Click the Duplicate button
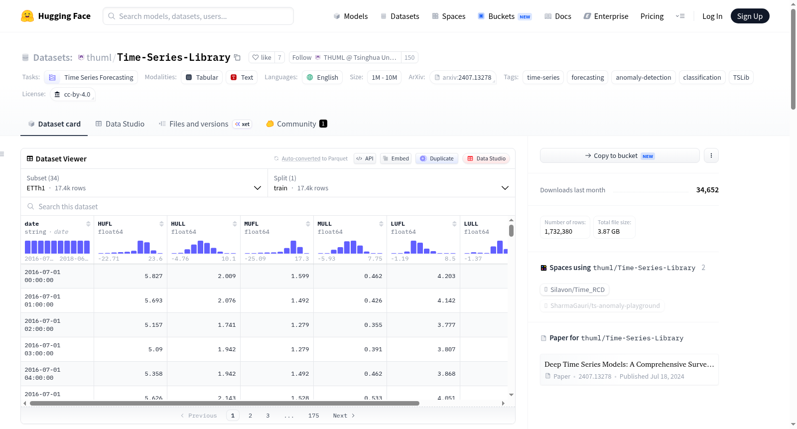This screenshot has width=797, height=429. (437, 158)
